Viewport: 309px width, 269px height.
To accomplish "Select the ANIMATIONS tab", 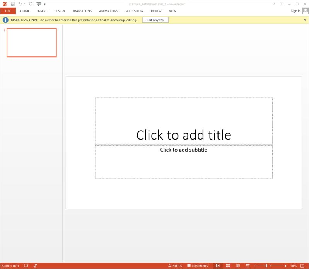I will 109,11.
